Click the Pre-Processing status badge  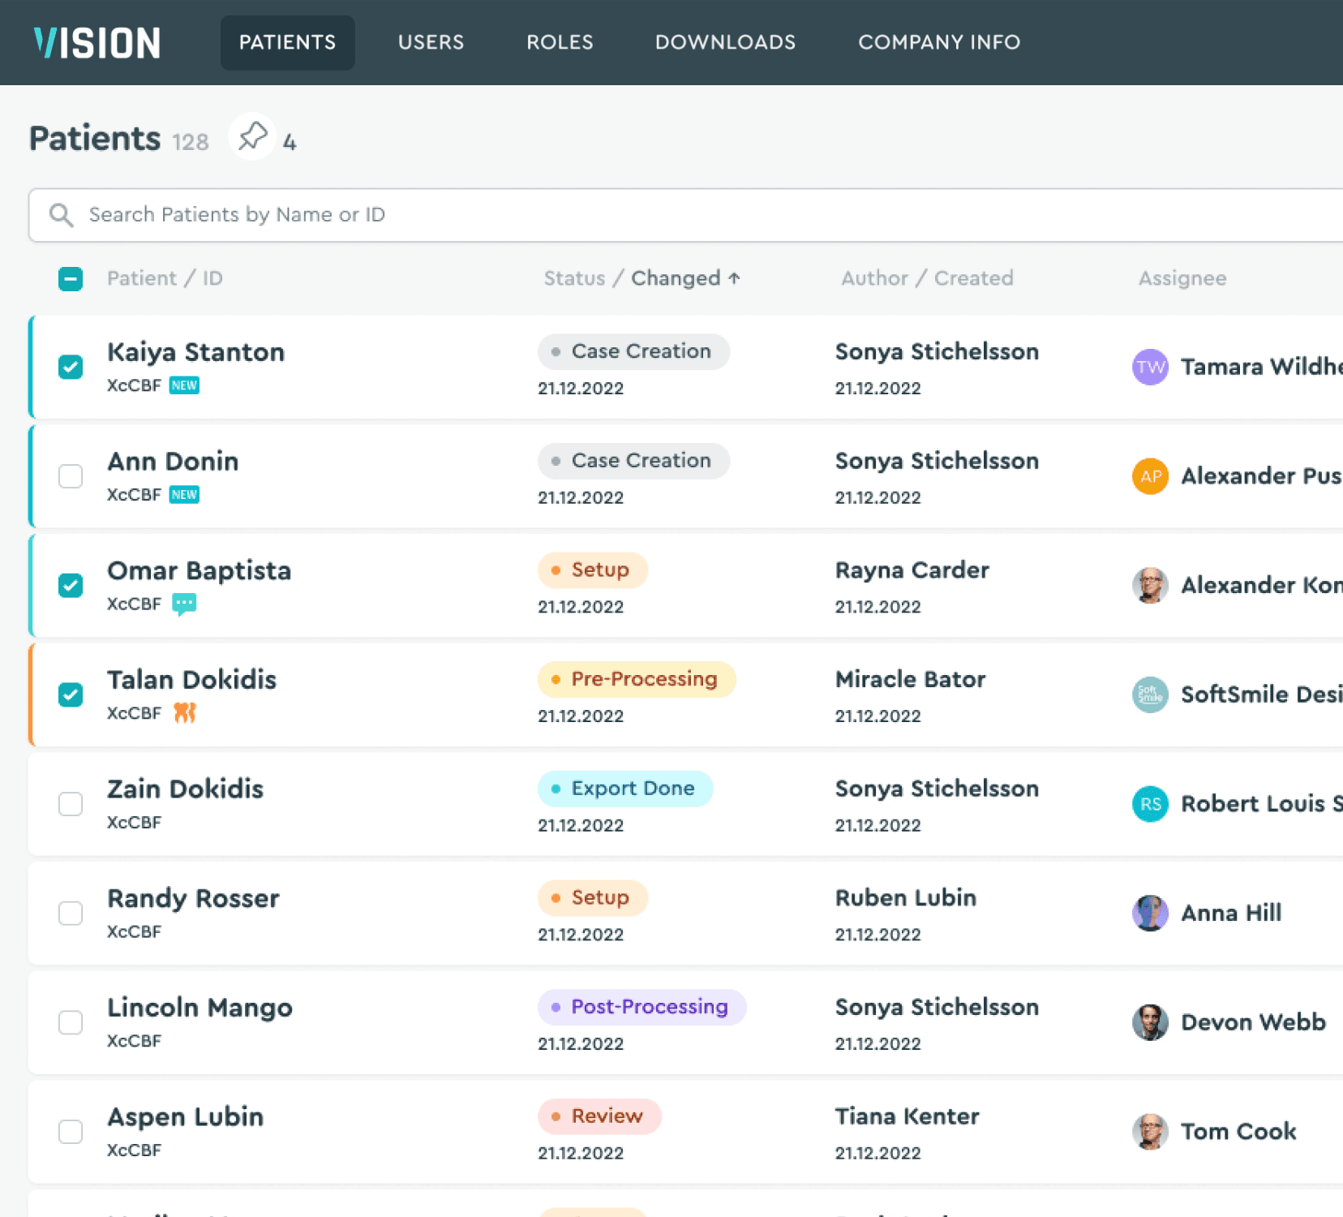636,679
